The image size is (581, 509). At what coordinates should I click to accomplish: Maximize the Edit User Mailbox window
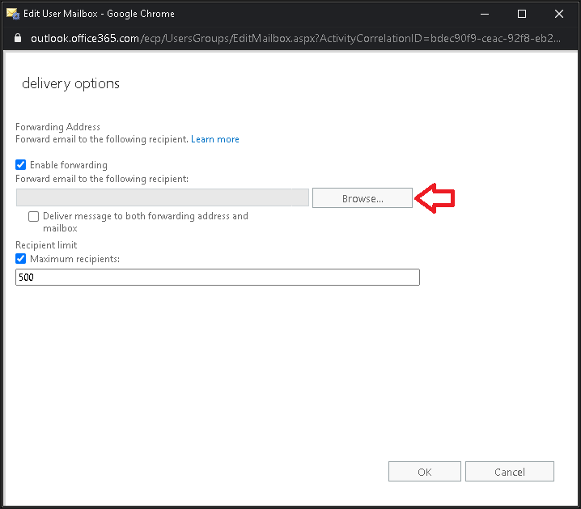522,14
